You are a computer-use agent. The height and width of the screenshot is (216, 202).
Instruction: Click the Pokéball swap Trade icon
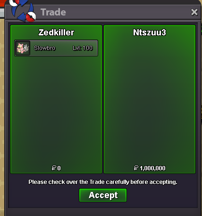[23, 11]
